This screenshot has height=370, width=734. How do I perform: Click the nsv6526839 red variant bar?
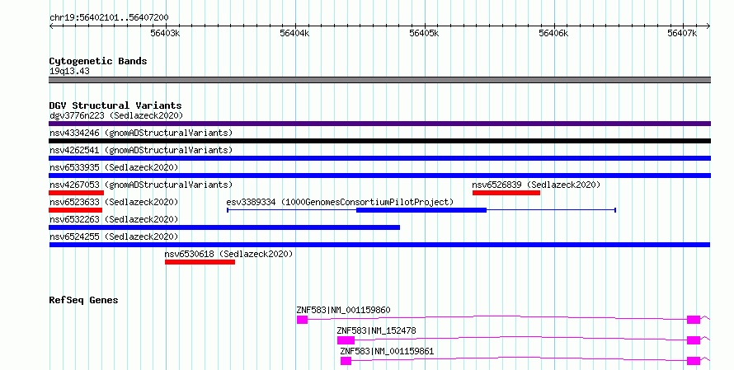point(506,193)
